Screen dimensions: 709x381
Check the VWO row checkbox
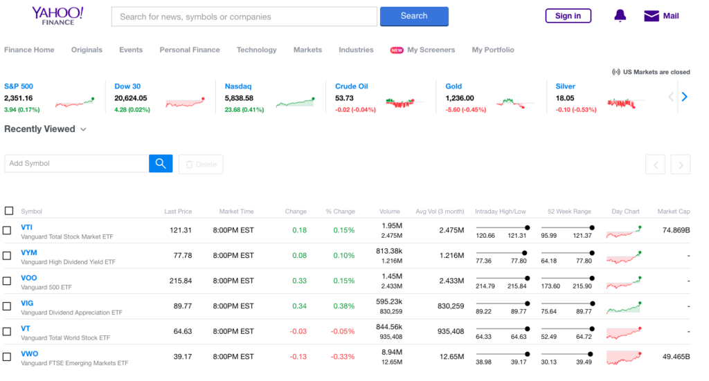coord(7,357)
